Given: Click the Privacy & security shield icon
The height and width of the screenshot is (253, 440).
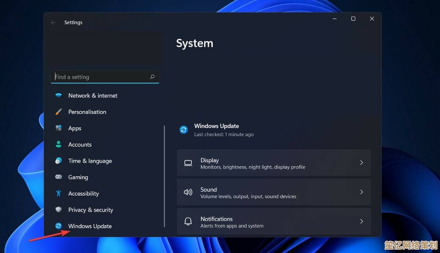Looking at the screenshot, I should pyautogui.click(x=58, y=210).
